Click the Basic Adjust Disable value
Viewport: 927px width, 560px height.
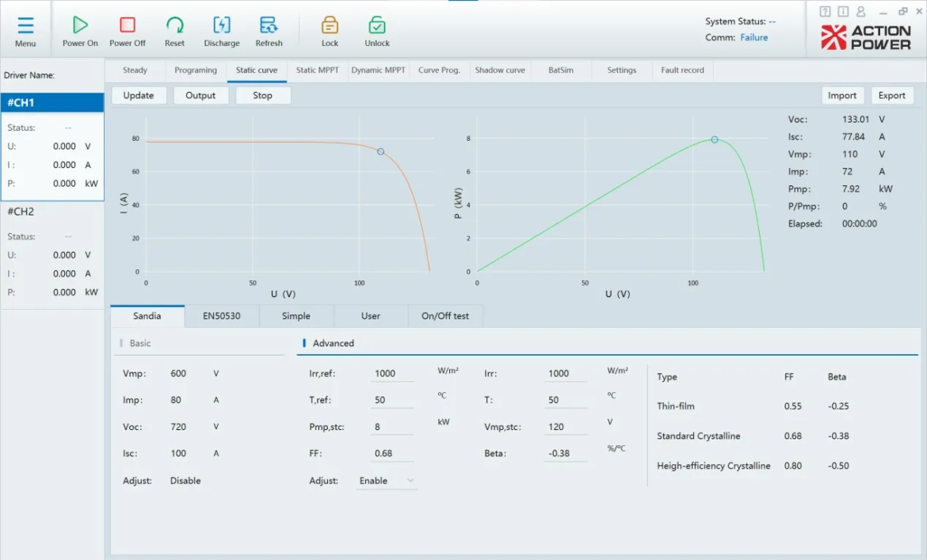click(185, 481)
